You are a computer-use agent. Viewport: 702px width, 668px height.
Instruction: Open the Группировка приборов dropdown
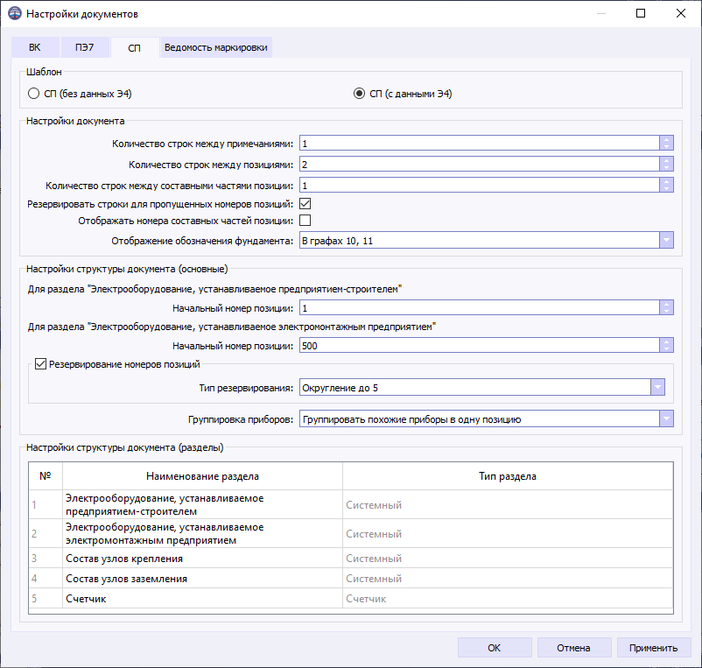[666, 418]
